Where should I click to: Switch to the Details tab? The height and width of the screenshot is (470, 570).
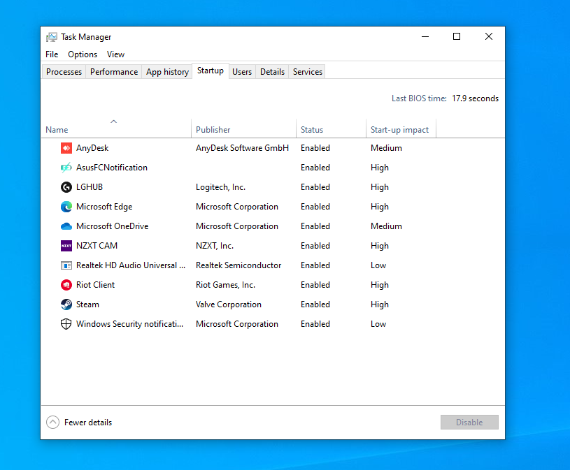pos(272,72)
